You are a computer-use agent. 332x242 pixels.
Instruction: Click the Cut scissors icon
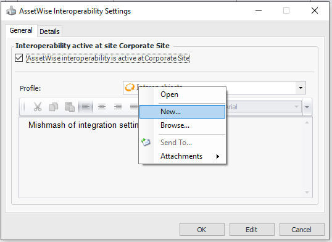coord(38,107)
